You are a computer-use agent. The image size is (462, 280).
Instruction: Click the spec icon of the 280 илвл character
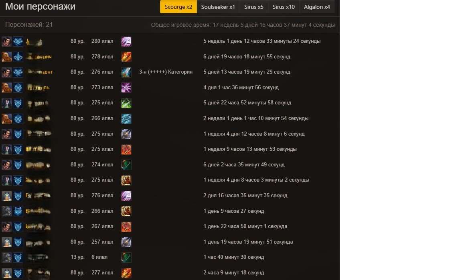coord(126,41)
